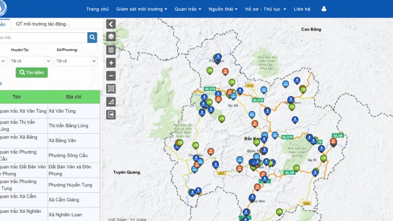Zoom out with the minus button
The image size is (393, 221).
[111, 76]
